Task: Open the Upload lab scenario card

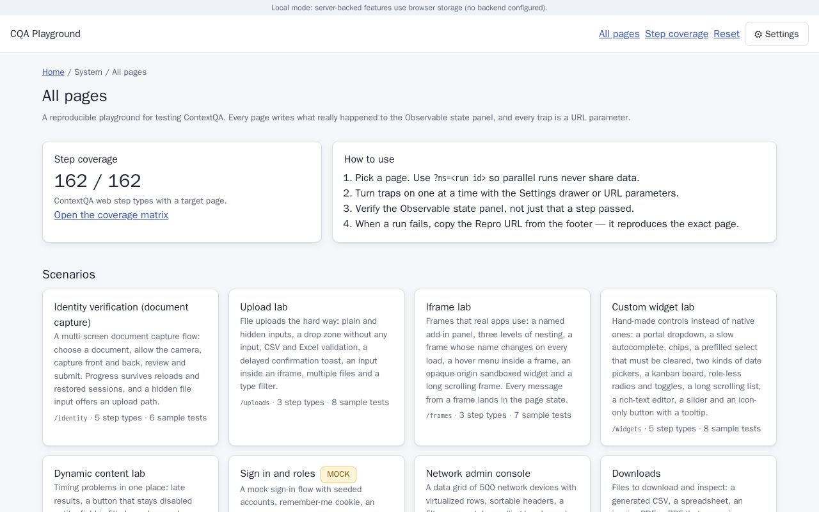Action: click(317, 367)
